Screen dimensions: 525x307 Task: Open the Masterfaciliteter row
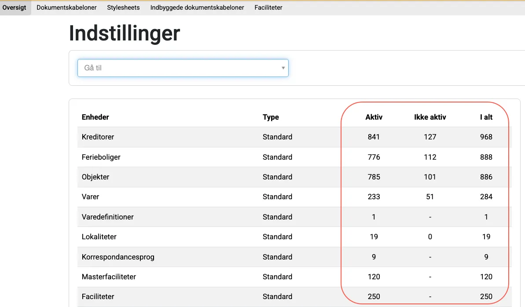tap(109, 277)
